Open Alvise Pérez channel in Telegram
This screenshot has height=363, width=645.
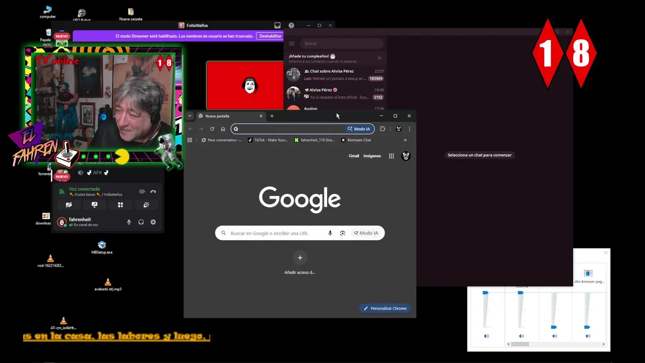(335, 93)
